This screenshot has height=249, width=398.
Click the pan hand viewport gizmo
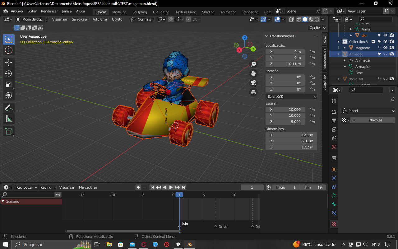[x=253, y=73]
